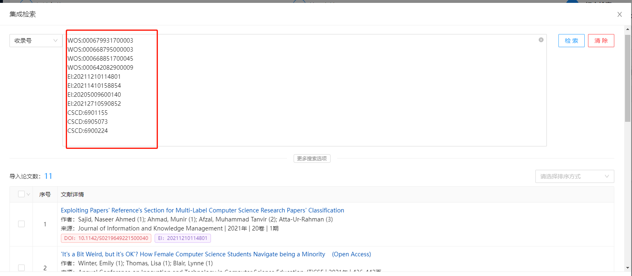The width and height of the screenshot is (632, 276).
Task: Open the chevron beside select-all checkbox
Action: [x=28, y=194]
